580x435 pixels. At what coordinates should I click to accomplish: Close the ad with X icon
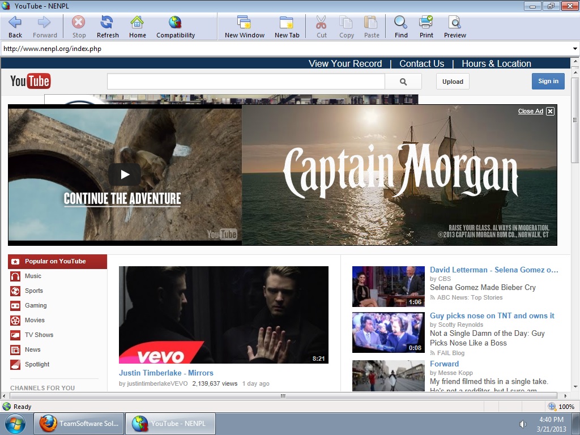(x=551, y=111)
